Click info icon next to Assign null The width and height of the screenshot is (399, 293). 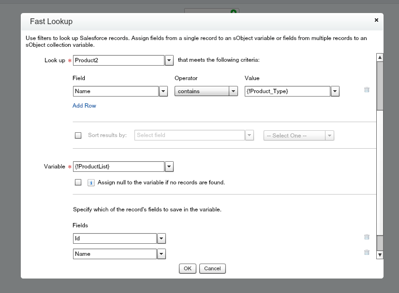(x=91, y=183)
